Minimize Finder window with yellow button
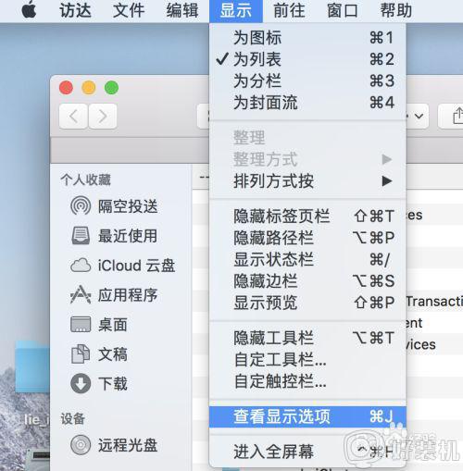Viewport: 463px width, 471px height. (x=89, y=88)
